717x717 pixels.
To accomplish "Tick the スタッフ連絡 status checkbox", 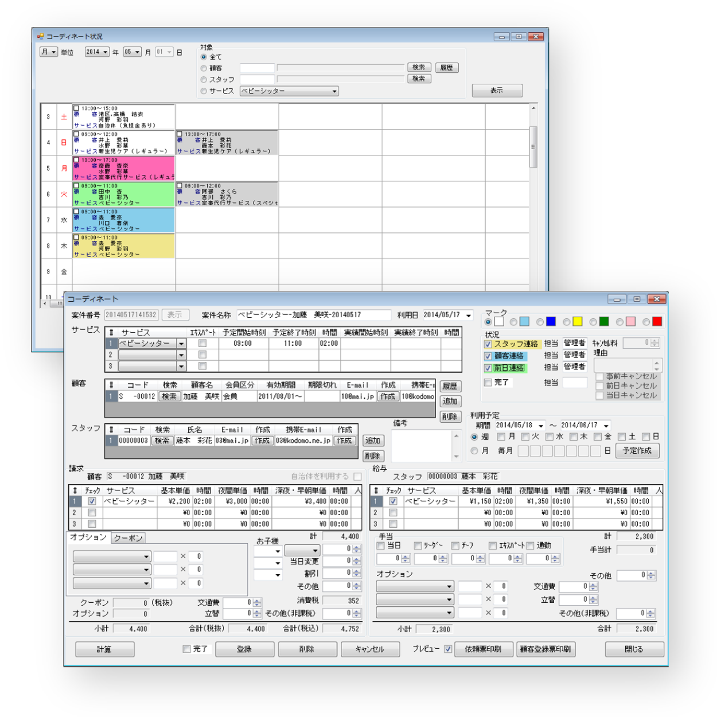I will [x=488, y=344].
